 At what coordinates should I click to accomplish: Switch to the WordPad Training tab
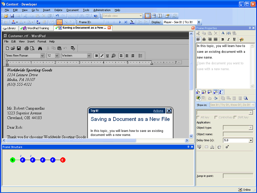click(x=36, y=28)
